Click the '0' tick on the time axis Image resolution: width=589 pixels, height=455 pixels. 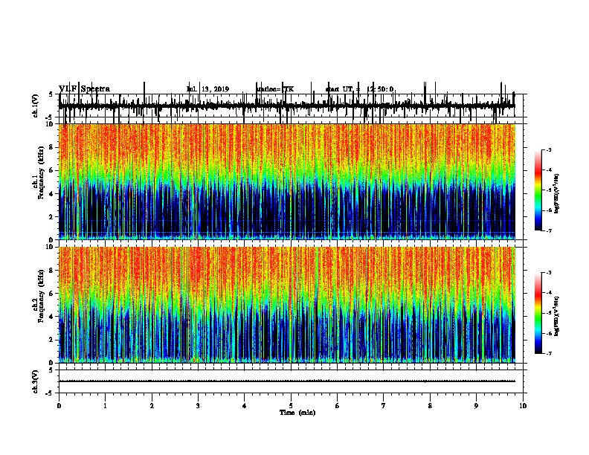pyautogui.click(x=59, y=406)
